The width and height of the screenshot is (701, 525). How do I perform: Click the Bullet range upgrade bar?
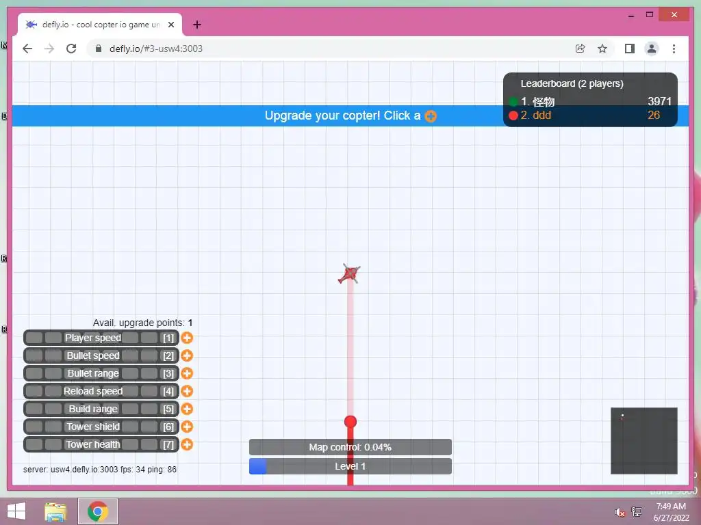click(x=101, y=373)
